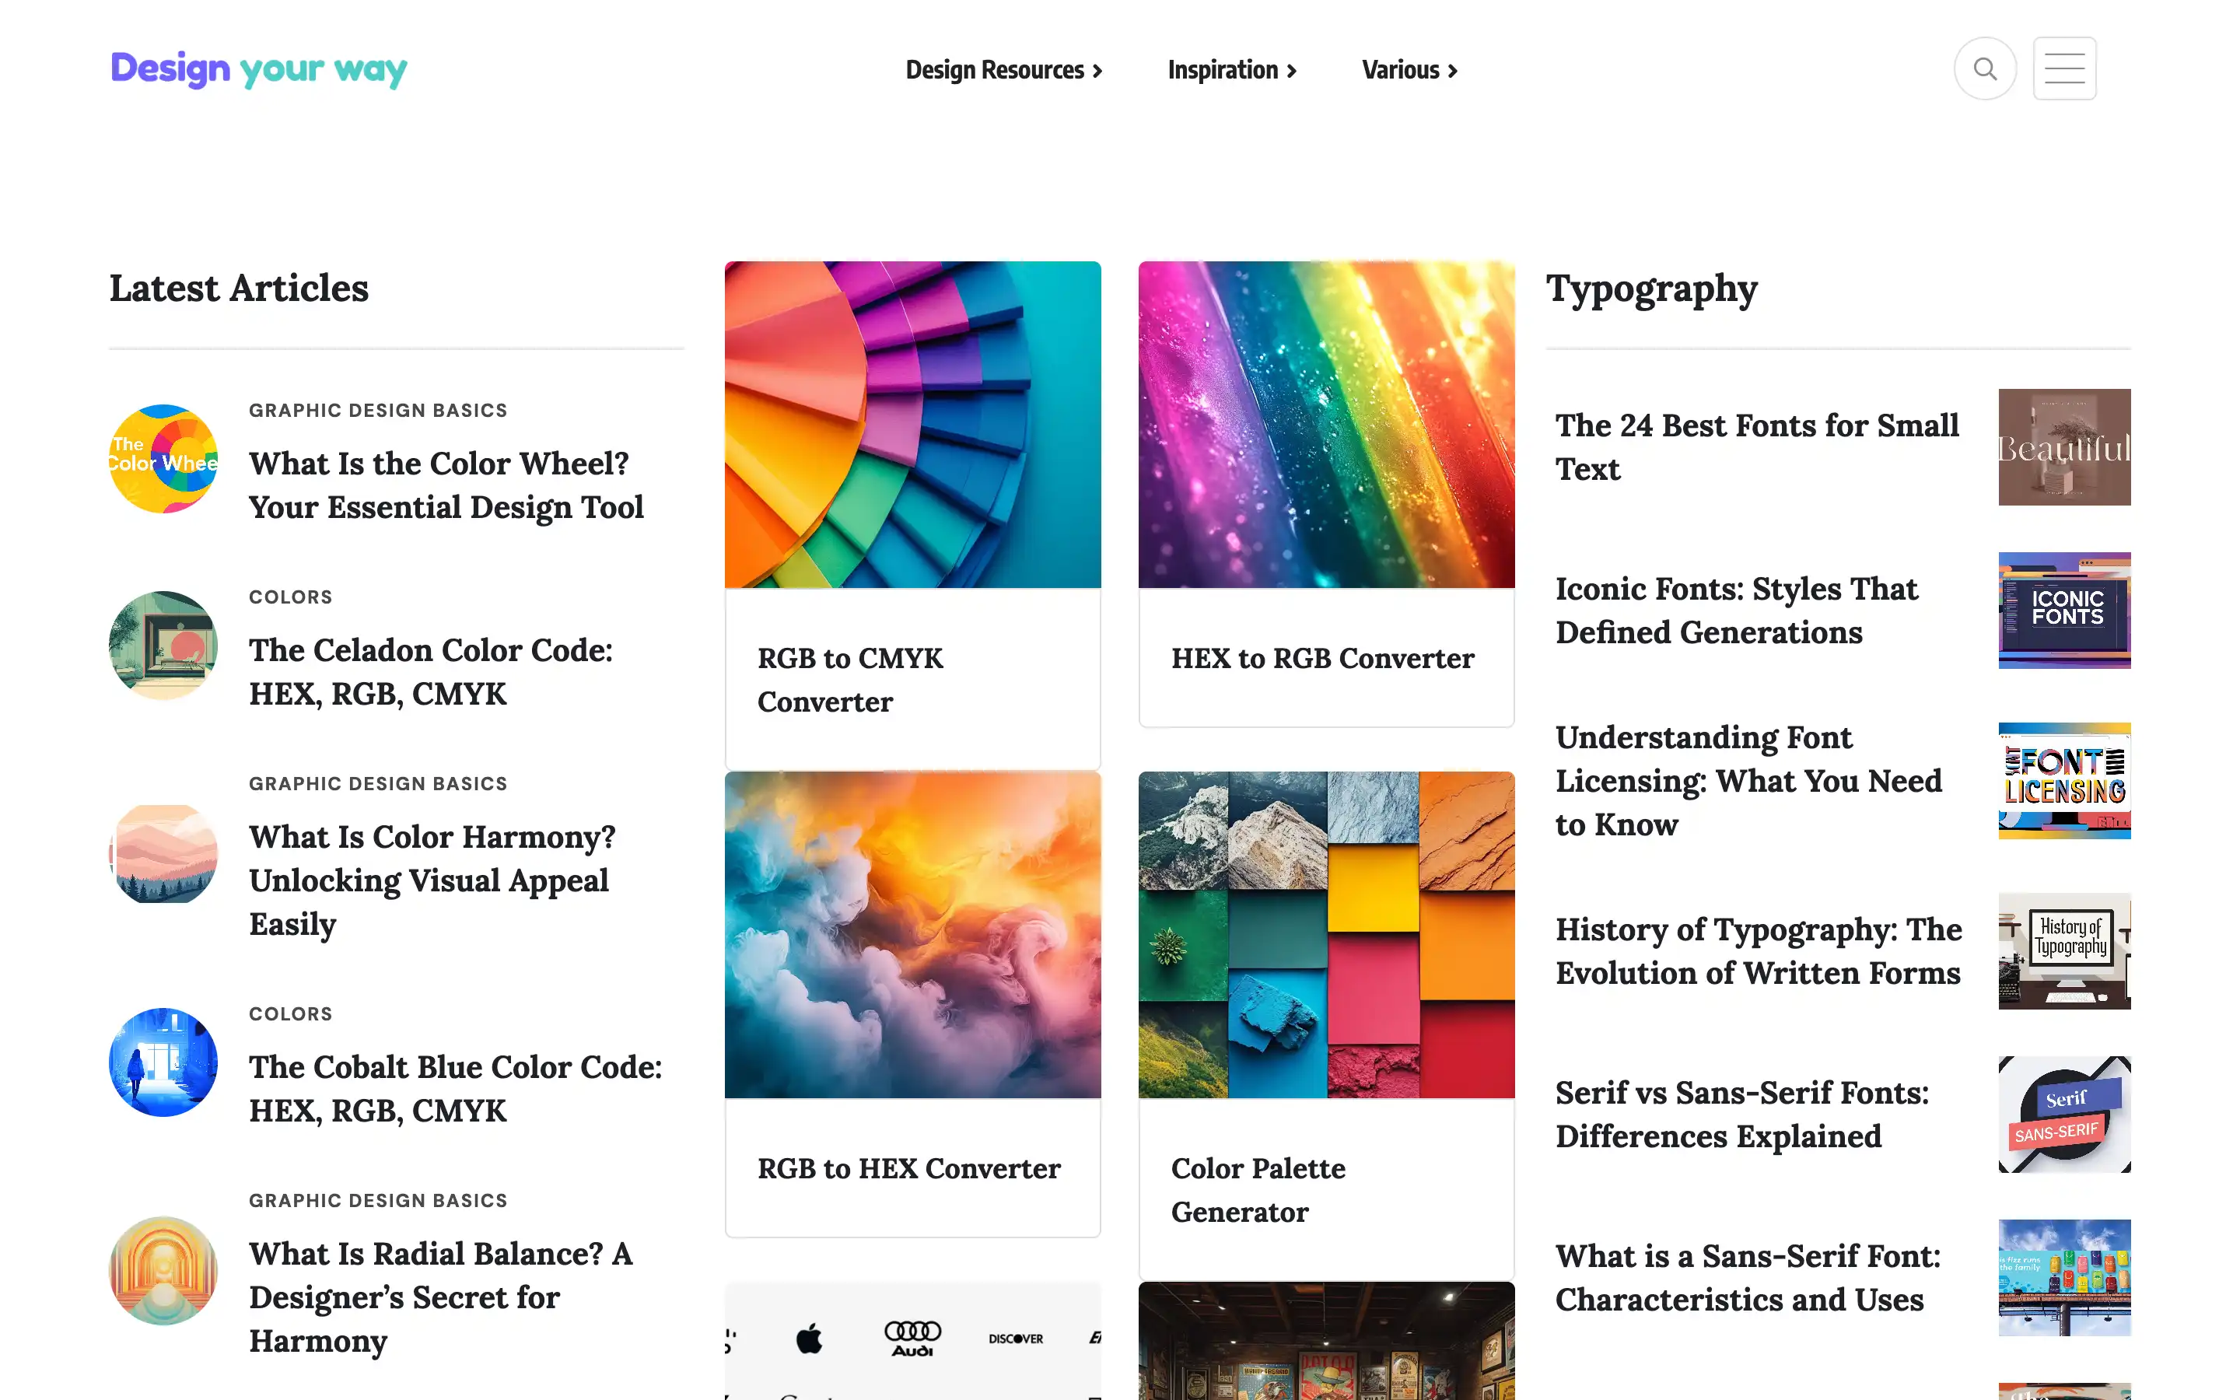Open HEX to RGB Converter image
2240x1400 pixels.
point(1326,425)
